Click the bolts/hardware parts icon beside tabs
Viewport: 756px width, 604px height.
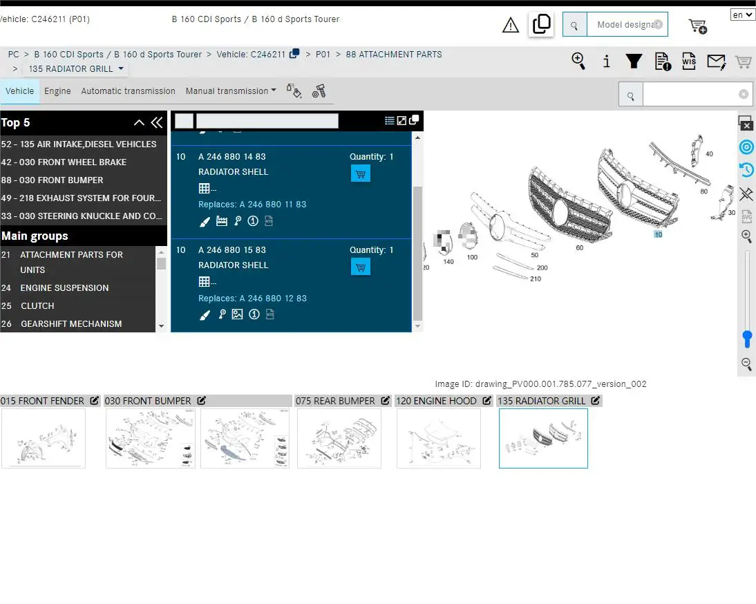pyautogui.click(x=319, y=91)
